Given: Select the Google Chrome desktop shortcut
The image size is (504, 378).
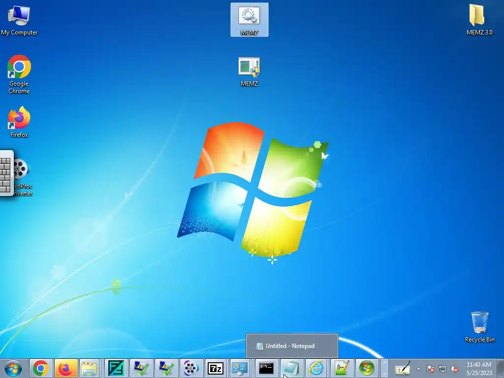Looking at the screenshot, I should (19, 74).
